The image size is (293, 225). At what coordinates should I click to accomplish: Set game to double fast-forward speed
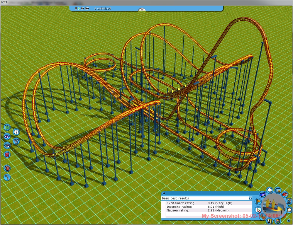pos(83,8)
